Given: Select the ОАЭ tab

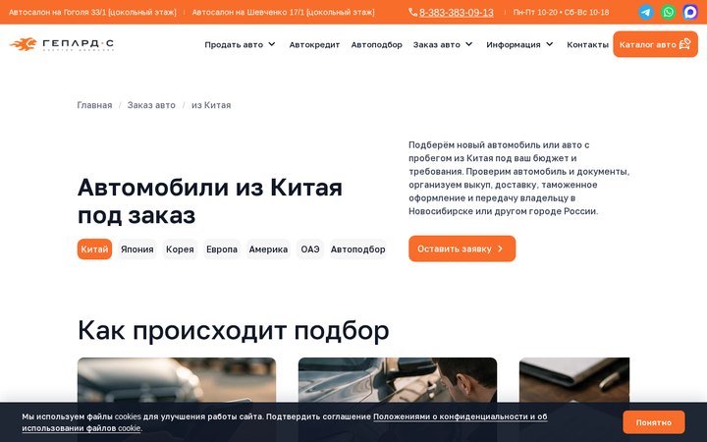Looking at the screenshot, I should [x=310, y=249].
